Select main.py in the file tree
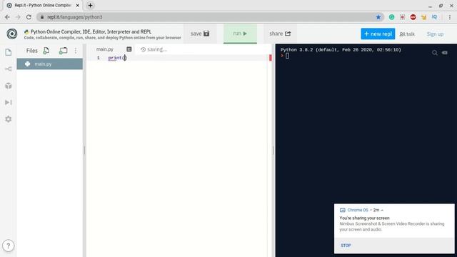457x257 pixels. point(49,64)
